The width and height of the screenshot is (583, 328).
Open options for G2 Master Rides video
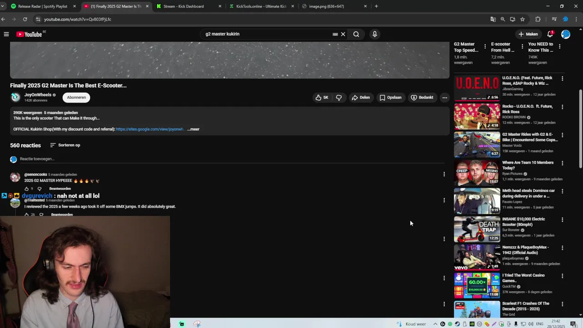tap(562, 135)
